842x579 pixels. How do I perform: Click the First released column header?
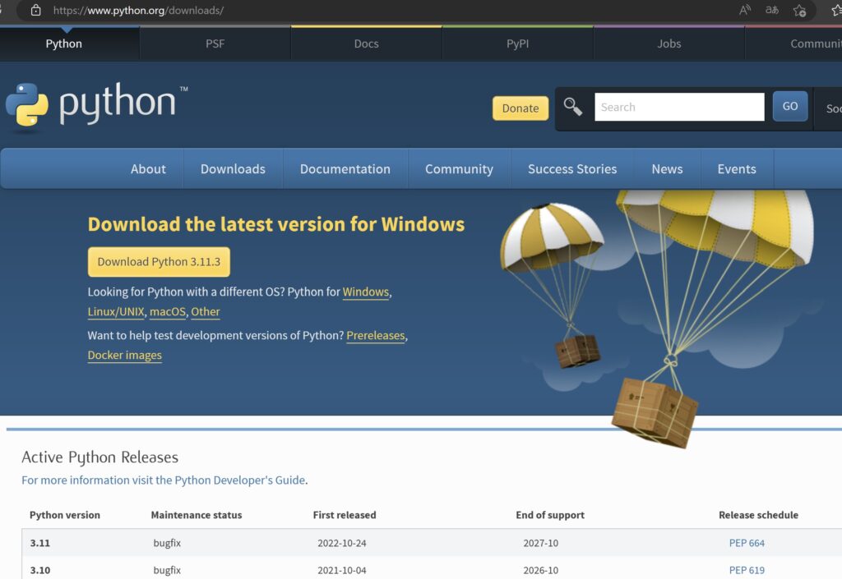345,515
